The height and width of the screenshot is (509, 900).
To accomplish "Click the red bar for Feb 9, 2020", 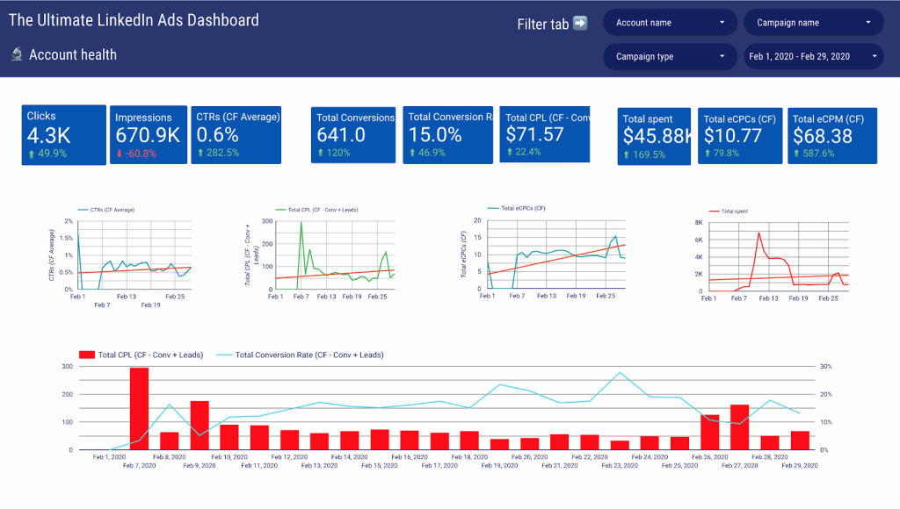I will [x=200, y=426].
